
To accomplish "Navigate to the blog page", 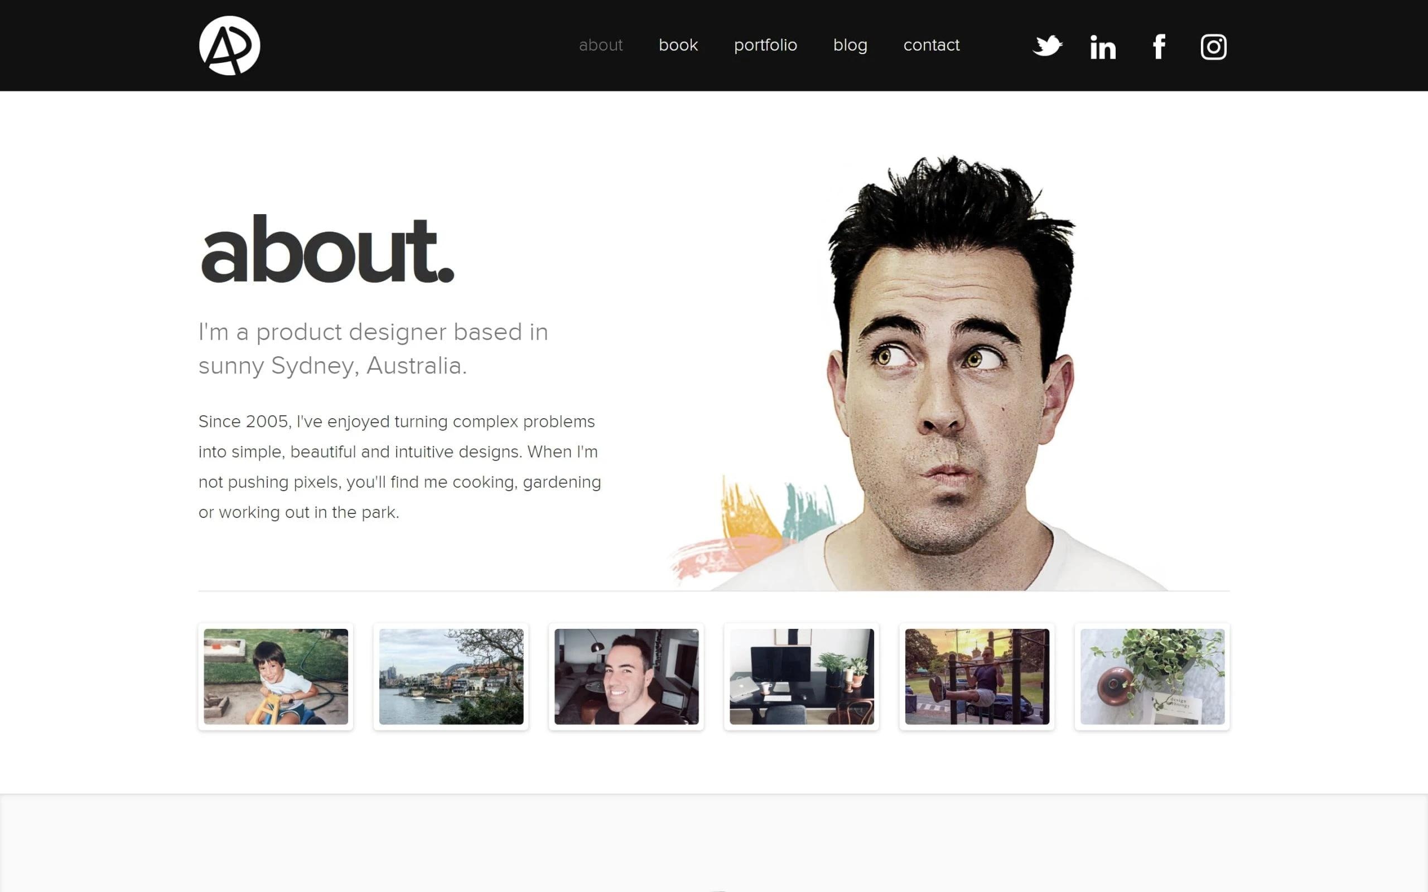I will tap(850, 45).
